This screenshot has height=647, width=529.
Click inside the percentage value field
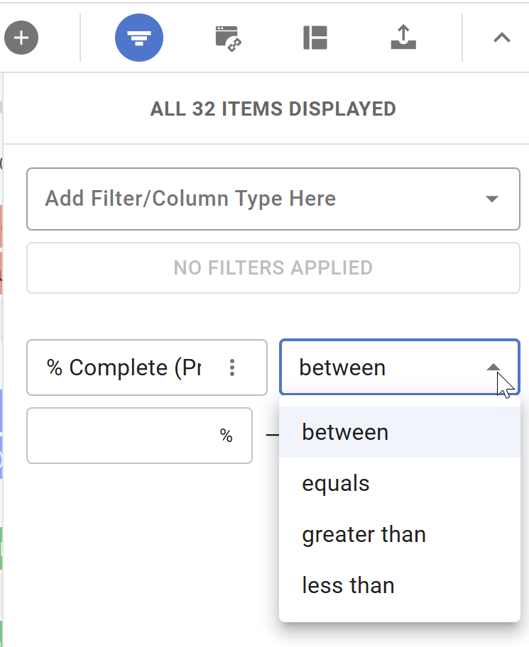pos(128,436)
